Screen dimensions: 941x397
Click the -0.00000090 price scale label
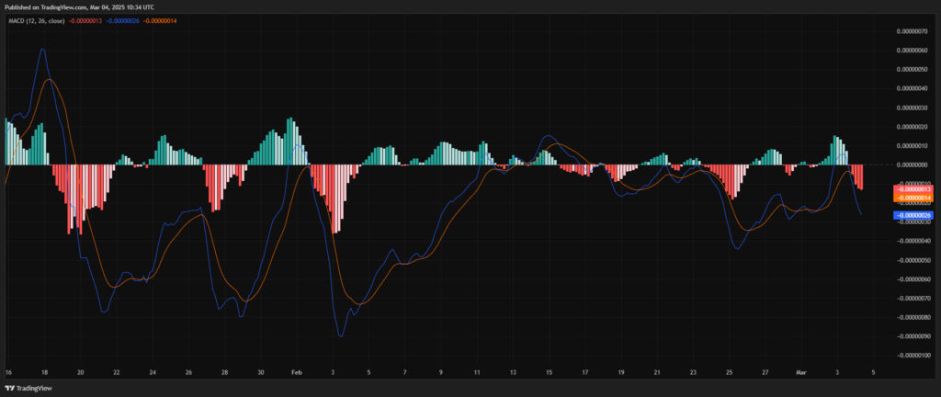(913, 336)
